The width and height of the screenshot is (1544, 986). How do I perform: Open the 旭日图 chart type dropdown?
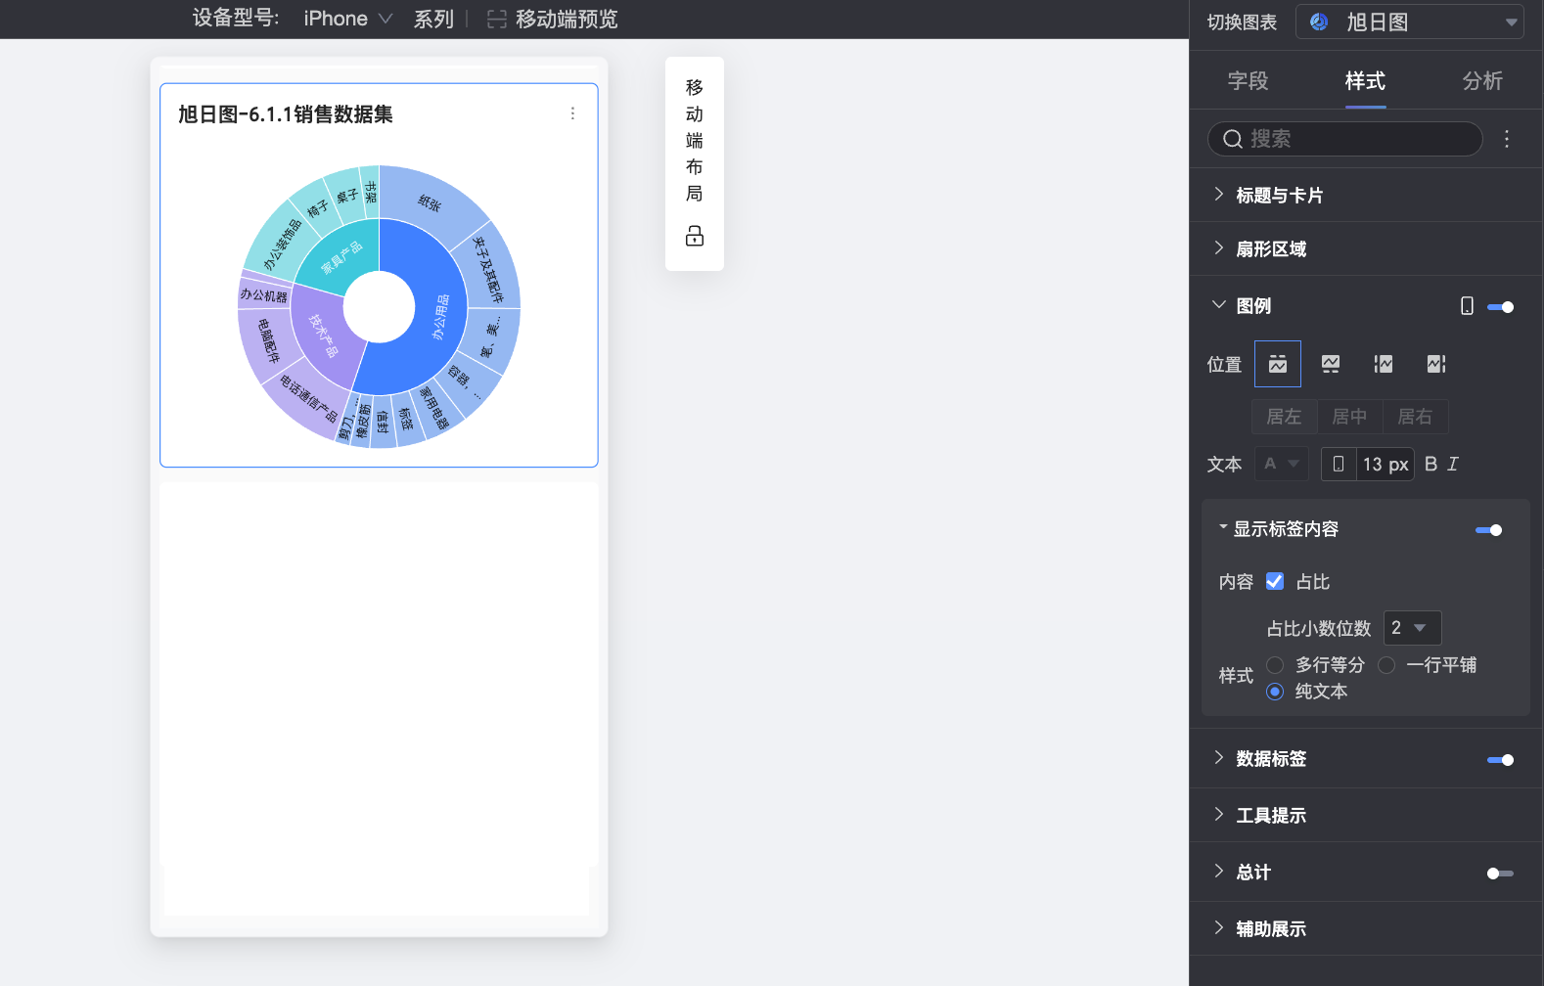pos(1410,22)
